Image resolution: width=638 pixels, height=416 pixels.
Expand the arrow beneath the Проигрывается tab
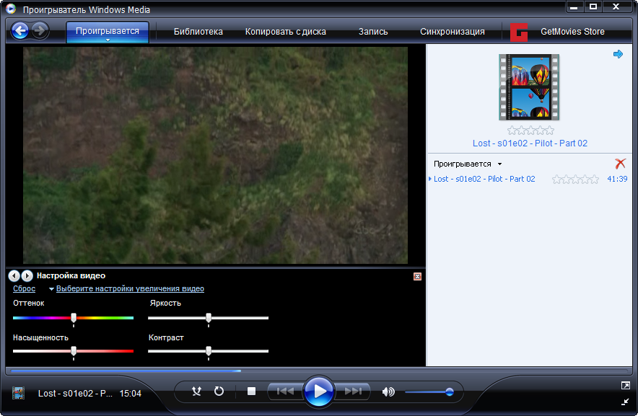[x=108, y=40]
